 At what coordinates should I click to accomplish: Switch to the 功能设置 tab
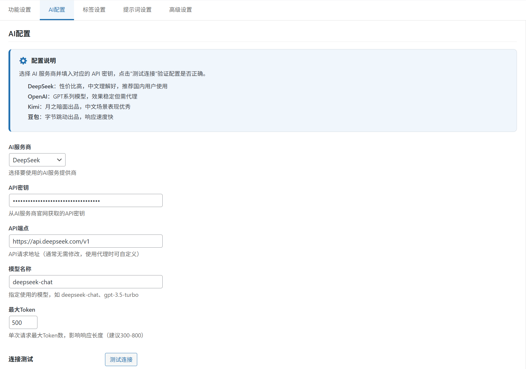20,10
